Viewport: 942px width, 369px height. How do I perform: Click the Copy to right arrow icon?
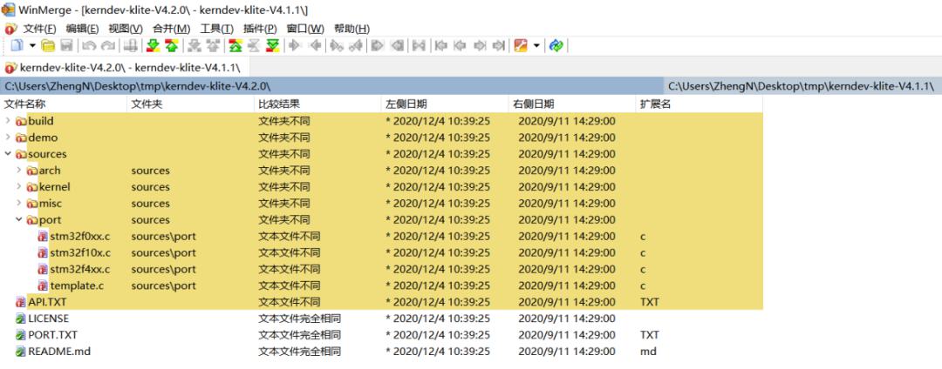tap(295, 45)
